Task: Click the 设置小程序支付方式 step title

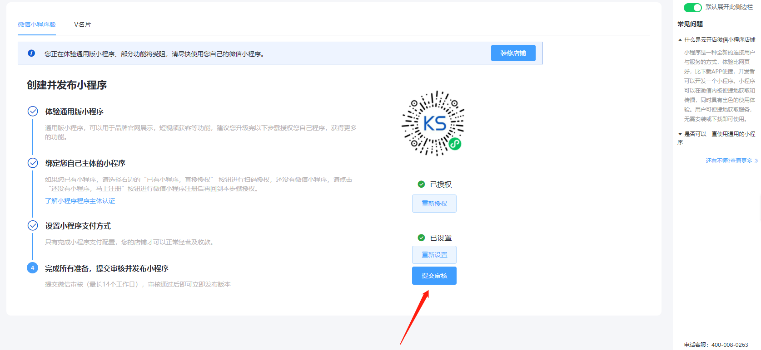Action: point(78,226)
